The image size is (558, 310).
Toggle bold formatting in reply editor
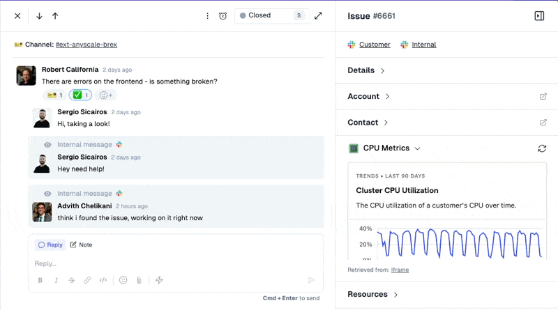(40, 280)
